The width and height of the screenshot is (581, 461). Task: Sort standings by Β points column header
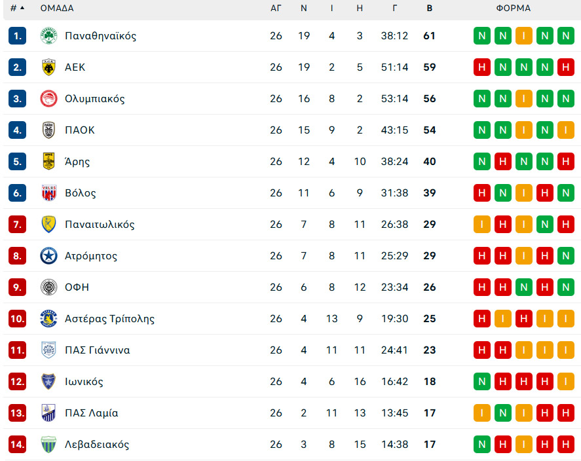click(x=430, y=8)
